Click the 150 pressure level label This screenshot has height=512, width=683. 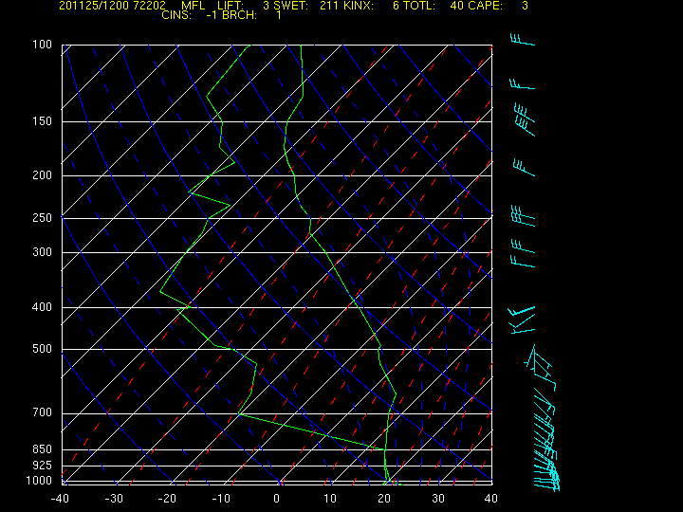(x=42, y=121)
